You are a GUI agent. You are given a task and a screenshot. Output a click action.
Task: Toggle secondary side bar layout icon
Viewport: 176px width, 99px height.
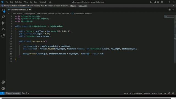point(158,2)
